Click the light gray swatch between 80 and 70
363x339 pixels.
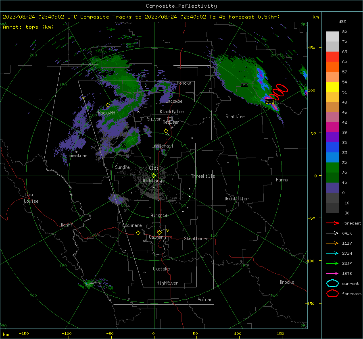332,36
